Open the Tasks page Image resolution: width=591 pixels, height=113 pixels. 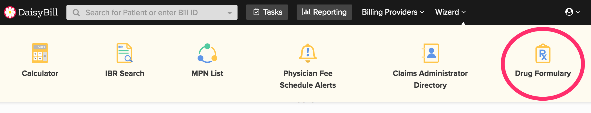(267, 12)
